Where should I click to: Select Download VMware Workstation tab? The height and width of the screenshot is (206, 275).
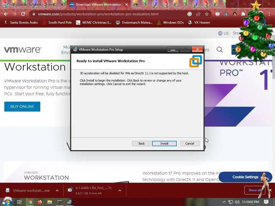pos(98,5)
